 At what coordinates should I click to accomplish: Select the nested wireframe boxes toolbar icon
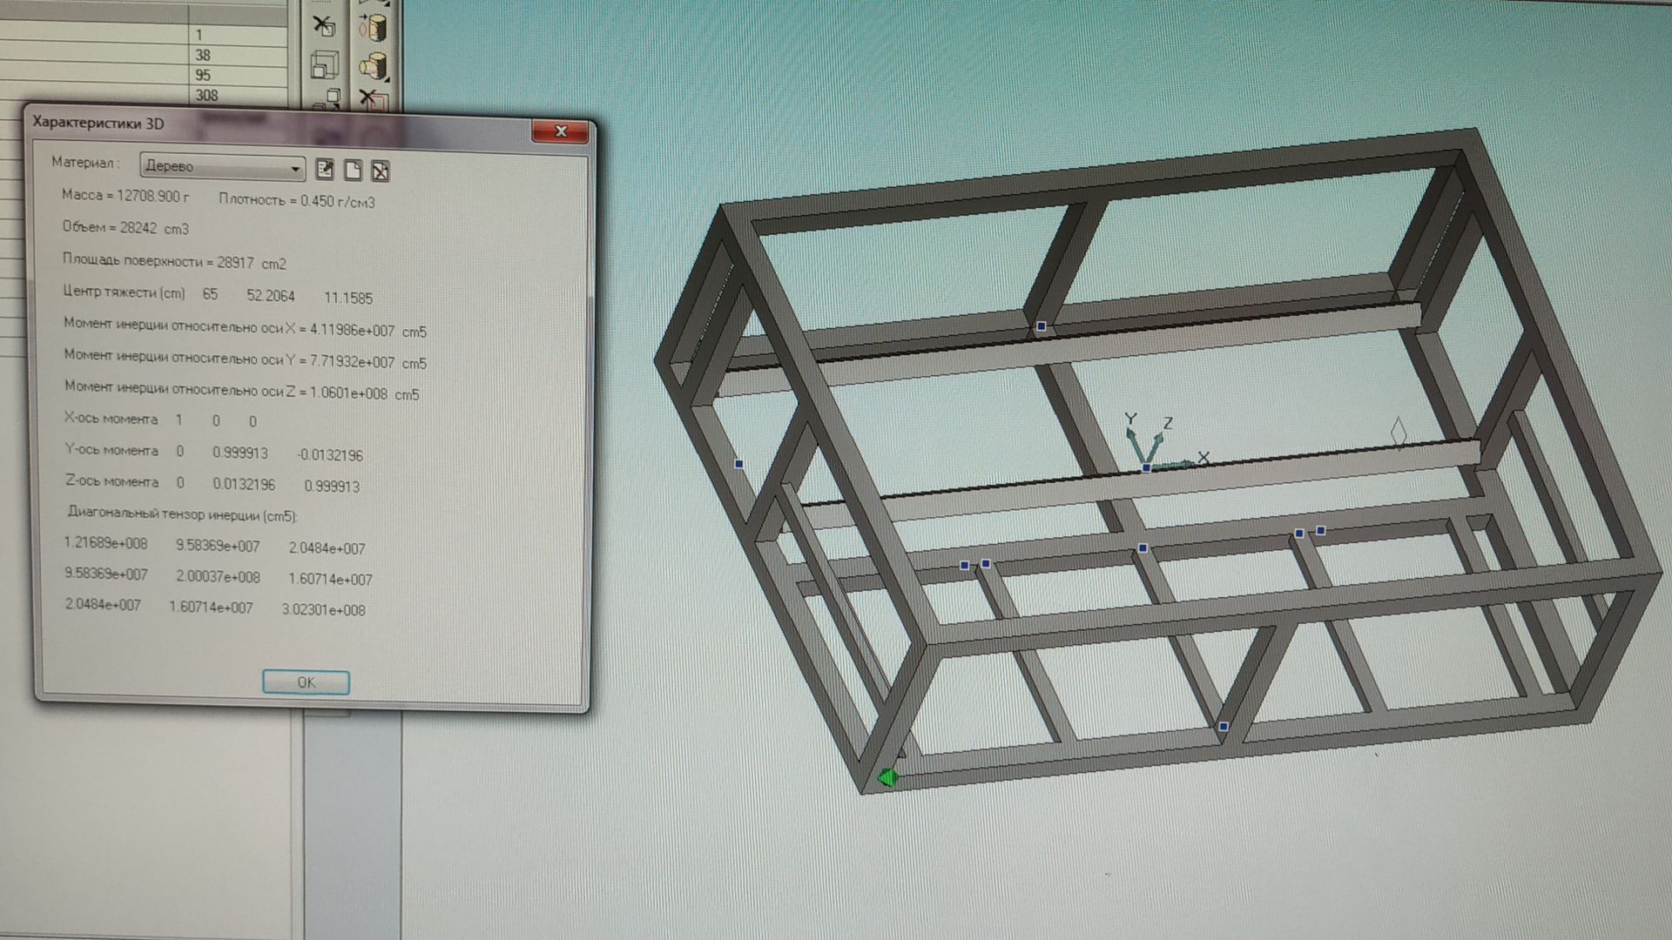[x=324, y=65]
